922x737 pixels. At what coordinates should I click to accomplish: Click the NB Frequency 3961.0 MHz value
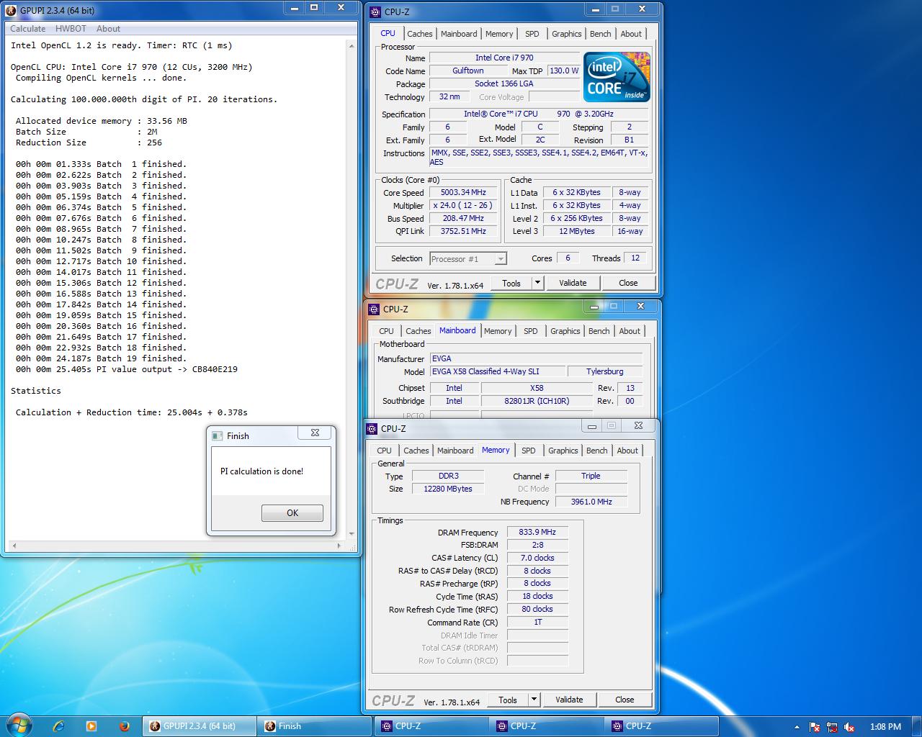pos(591,502)
